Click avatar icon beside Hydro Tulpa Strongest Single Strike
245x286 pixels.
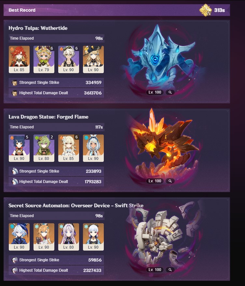click(x=14, y=83)
